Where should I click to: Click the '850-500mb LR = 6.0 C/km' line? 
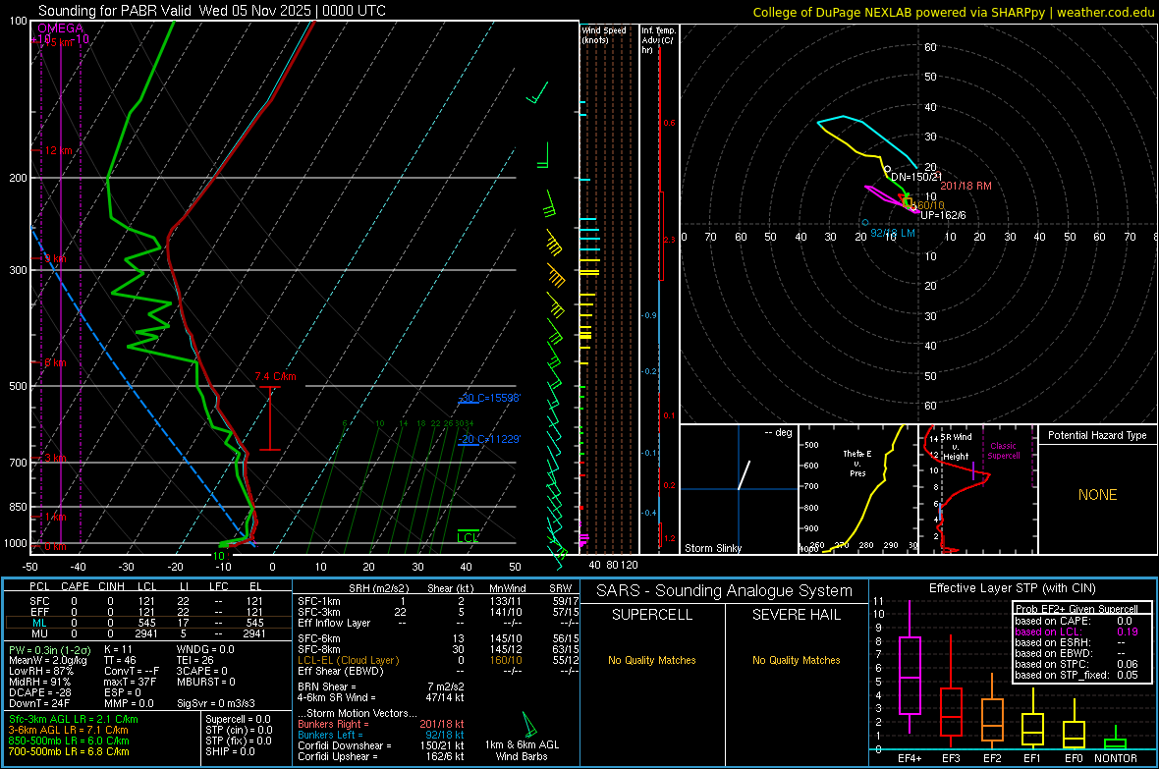tap(69, 741)
